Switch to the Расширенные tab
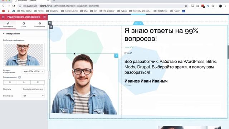Image resolution: width=229 pixels, height=129 pixels. (x=40, y=25)
